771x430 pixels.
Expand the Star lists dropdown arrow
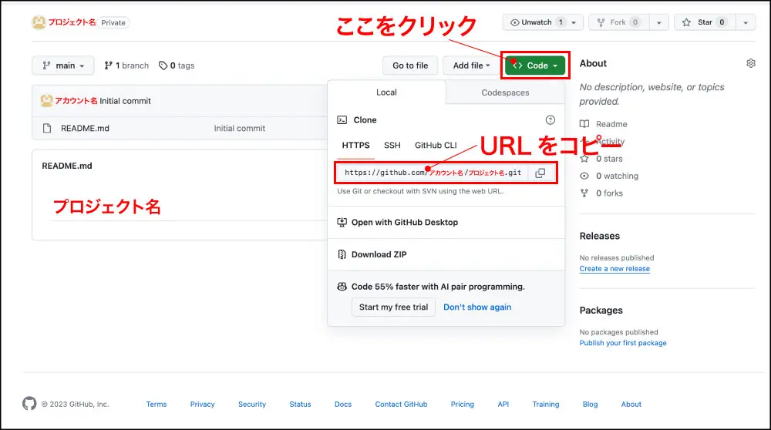(x=745, y=22)
